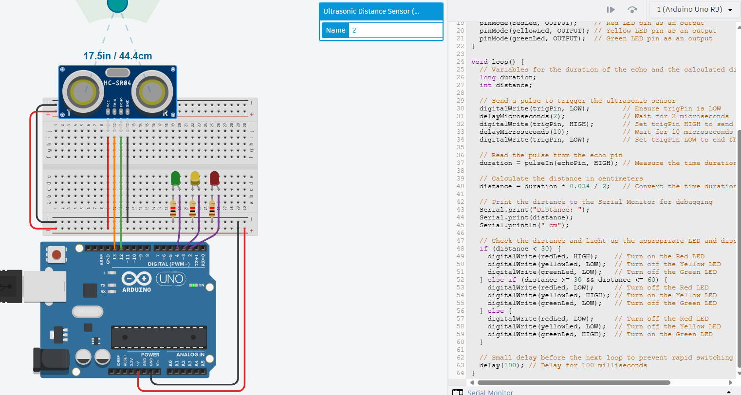Image resolution: width=741 pixels, height=395 pixels.
Task: Click the debugger step-over icon
Action: tap(632, 10)
